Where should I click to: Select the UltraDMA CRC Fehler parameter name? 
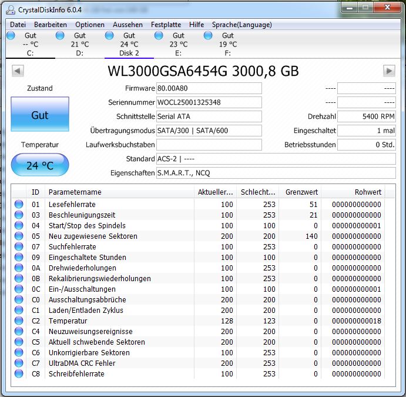click(82, 363)
